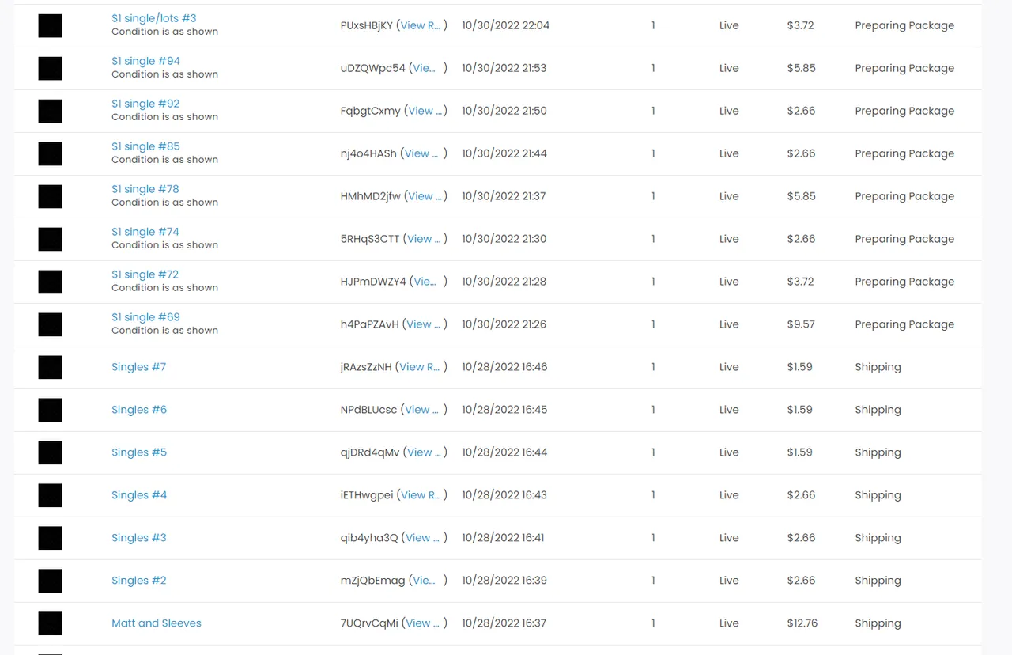Open the Singles #7 listing
This screenshot has width=1012, height=655.
click(x=139, y=367)
